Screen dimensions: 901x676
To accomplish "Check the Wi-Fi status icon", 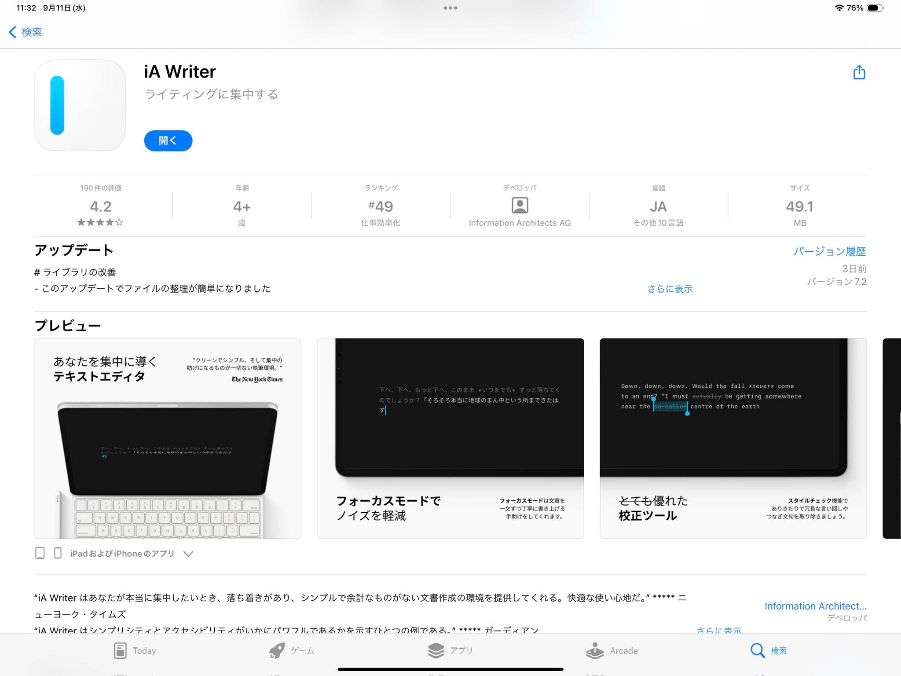I will pyautogui.click(x=839, y=8).
